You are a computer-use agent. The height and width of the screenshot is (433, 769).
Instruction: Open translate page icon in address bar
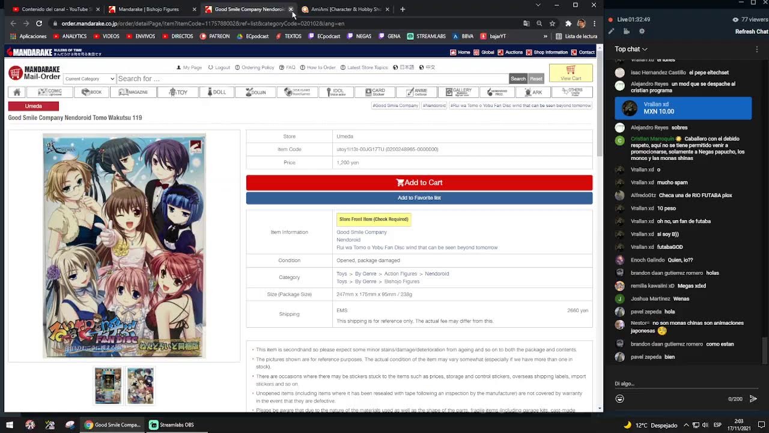[x=526, y=23]
